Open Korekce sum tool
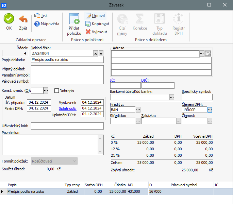The width and height of the screenshot is (233, 204). 140,22
